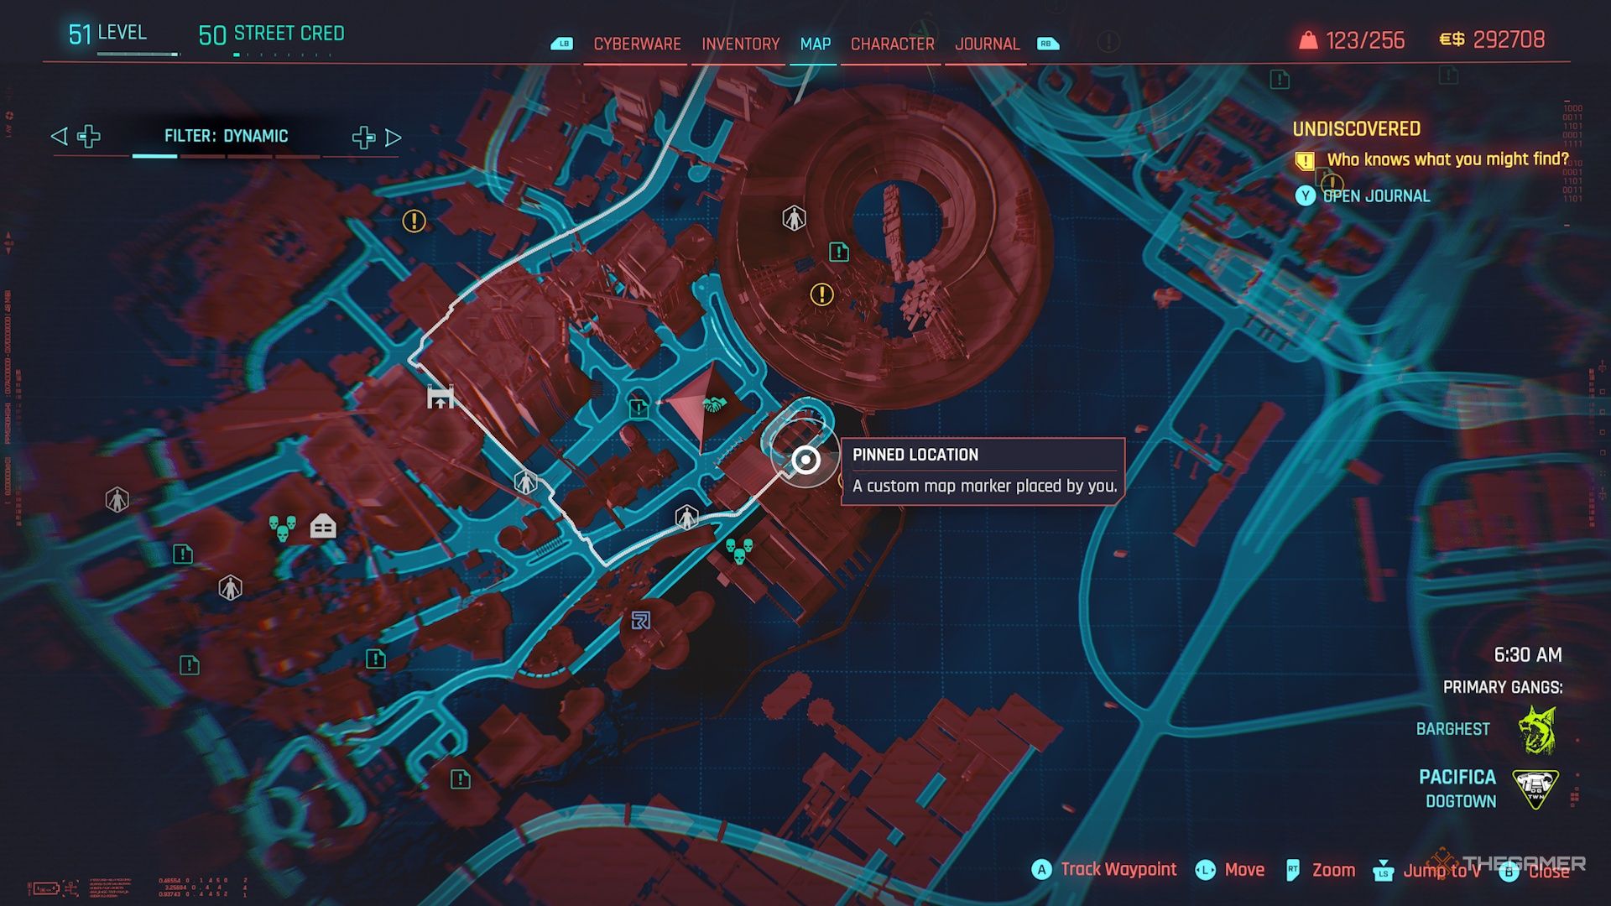Switch to previous map filter arrow

point(59,136)
